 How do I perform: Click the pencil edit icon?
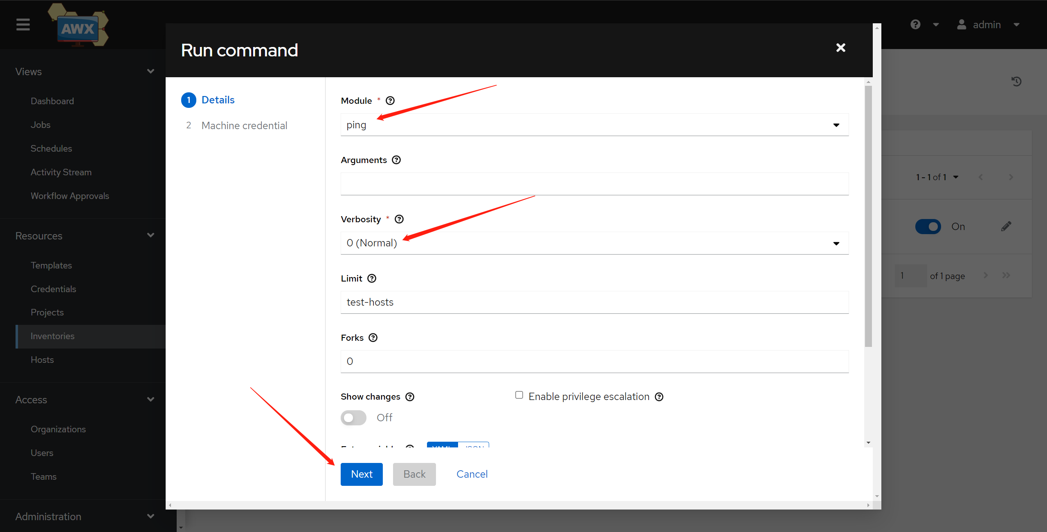tap(1006, 226)
